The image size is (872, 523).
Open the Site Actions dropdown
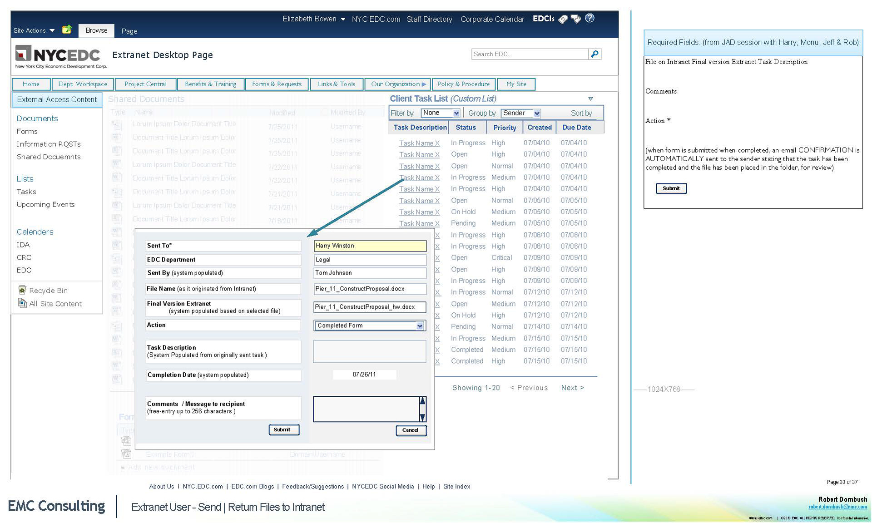tap(34, 30)
